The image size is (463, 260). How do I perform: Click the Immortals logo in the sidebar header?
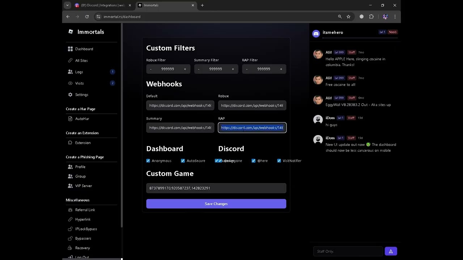tap(71, 32)
